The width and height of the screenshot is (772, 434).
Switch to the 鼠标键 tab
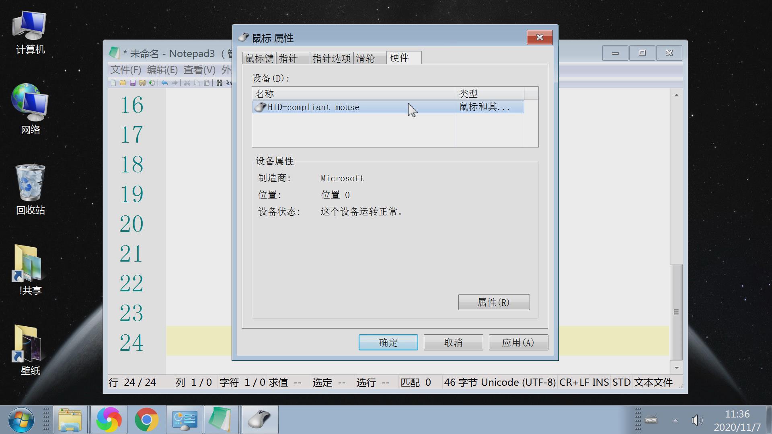[x=259, y=59]
